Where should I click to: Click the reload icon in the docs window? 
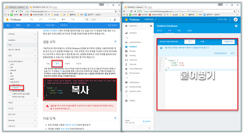coord(13,11)
